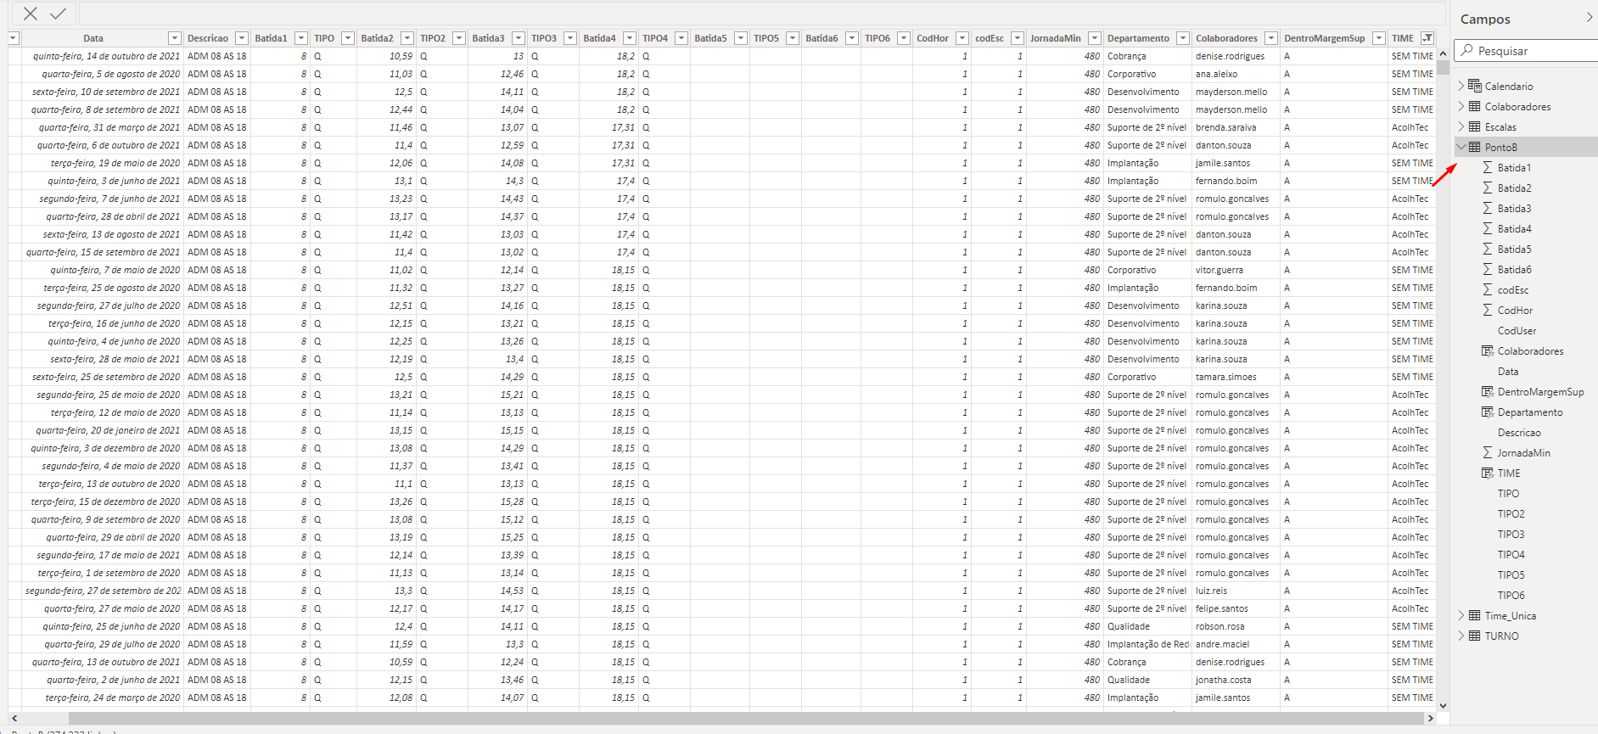Click the sigma icon beside codEsc field
The image size is (1598, 734).
click(1488, 289)
